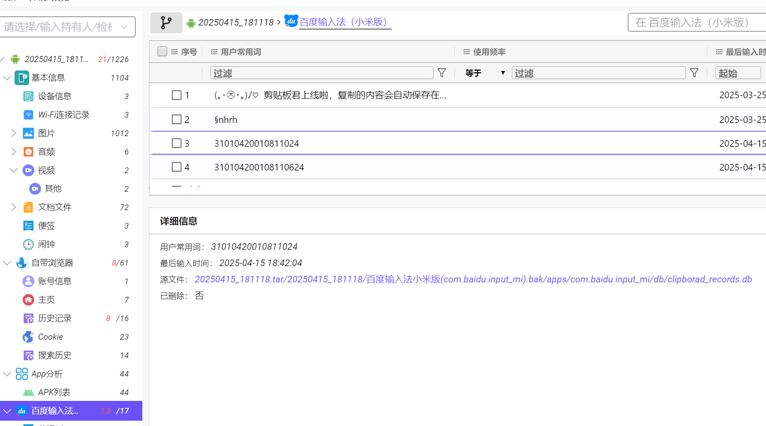Collapse the App分析 tree node
Viewport: 766px width, 426px height.
pos(7,374)
